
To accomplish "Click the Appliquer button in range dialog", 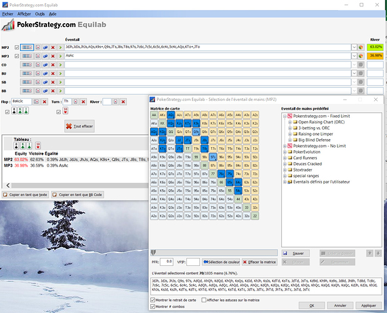I will point(368,305).
